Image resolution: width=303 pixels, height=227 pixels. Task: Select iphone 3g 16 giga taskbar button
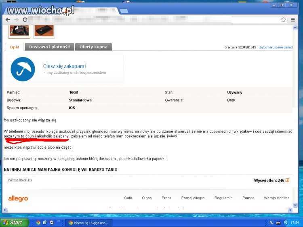click(x=88, y=223)
